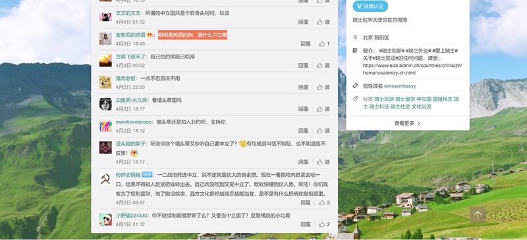
Task: Like the comment by 小野猫224330
Action: click(x=324, y=224)
